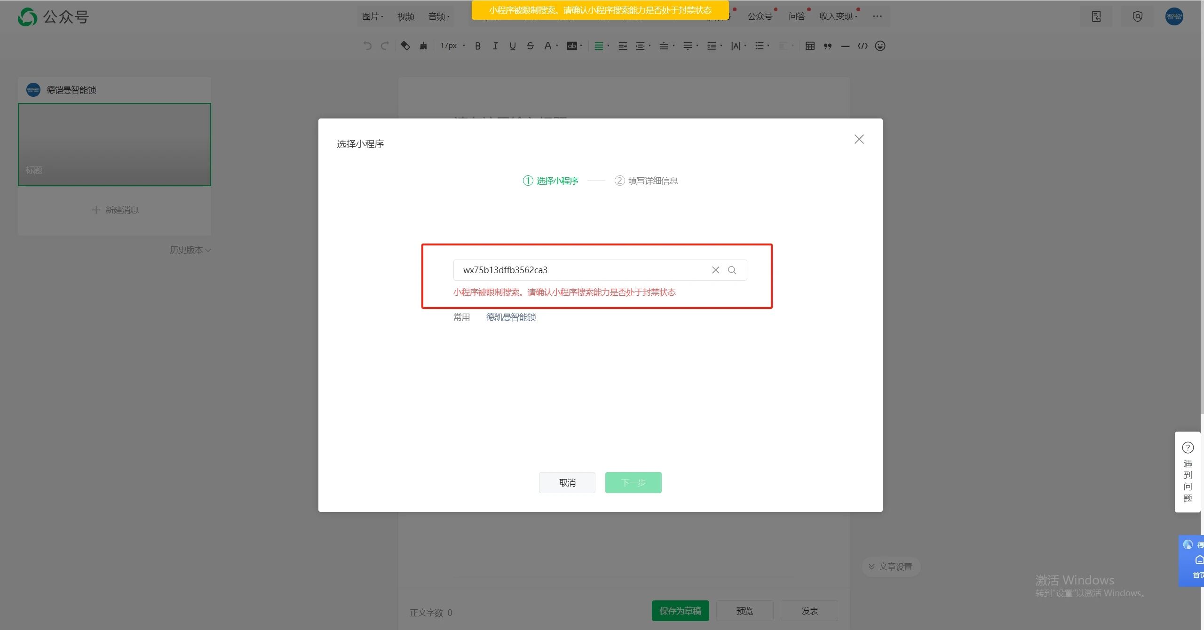Screen dimensions: 1204x630
Task: Click the format painter brush icon
Action: point(423,46)
